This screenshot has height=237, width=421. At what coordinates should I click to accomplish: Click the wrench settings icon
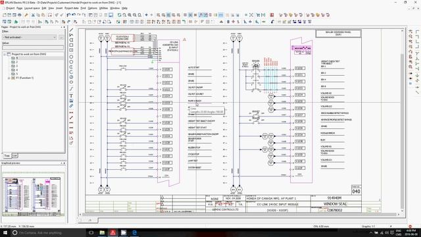coord(26,15)
